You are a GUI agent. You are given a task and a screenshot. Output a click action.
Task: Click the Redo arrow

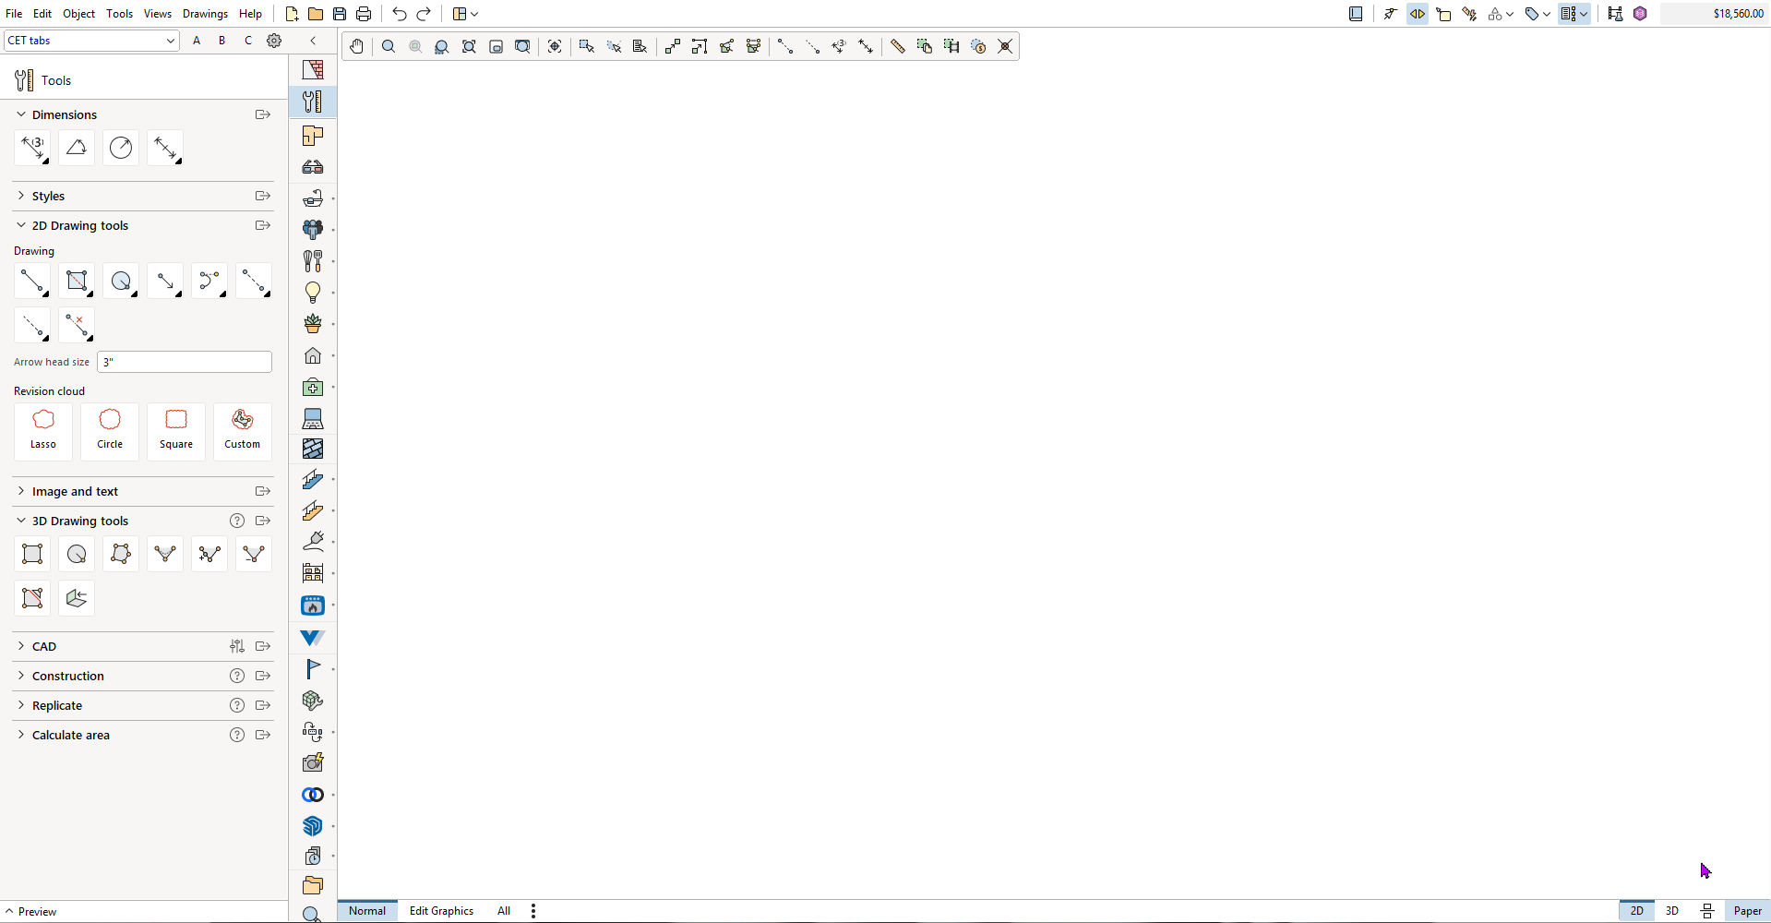click(424, 14)
